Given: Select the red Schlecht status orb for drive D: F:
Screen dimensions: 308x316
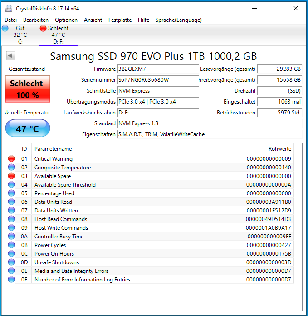Looking at the screenshot, I should 43,28.
